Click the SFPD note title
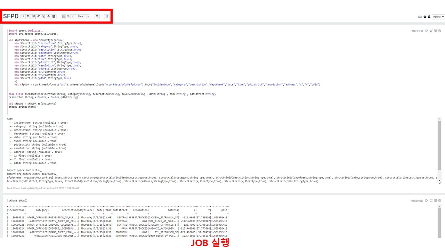445x250 pixels. point(11,16)
